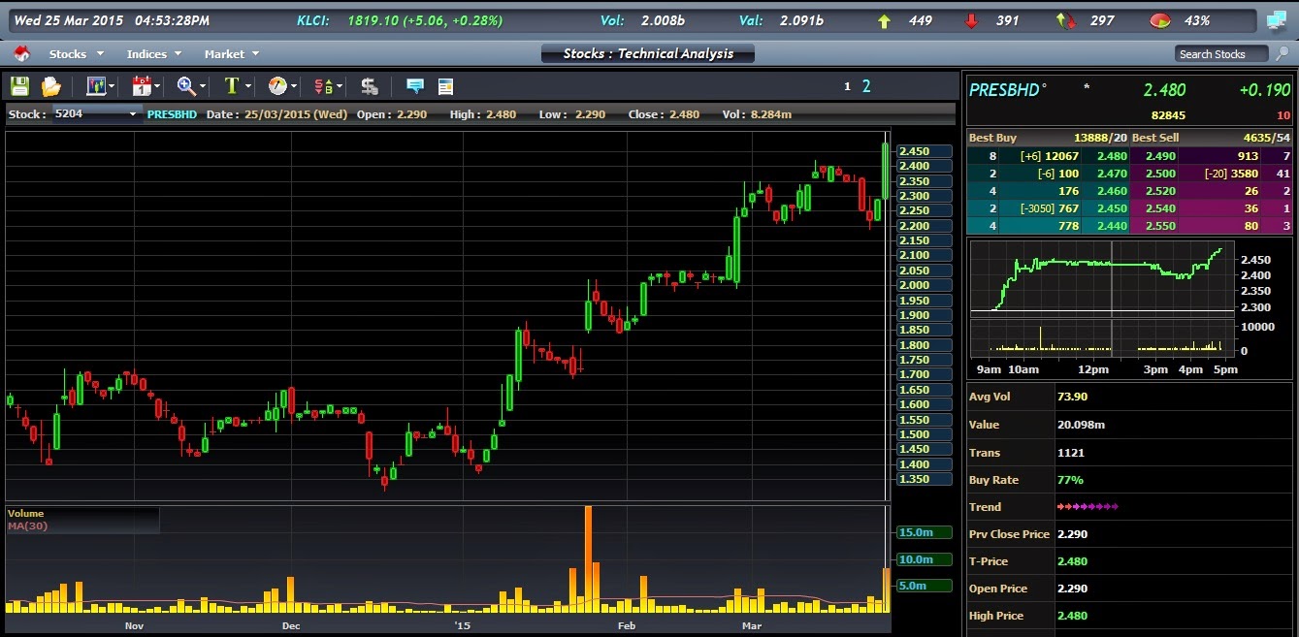Click the Search Stocks input field
The width and height of the screenshot is (1299, 637).
1221,54
